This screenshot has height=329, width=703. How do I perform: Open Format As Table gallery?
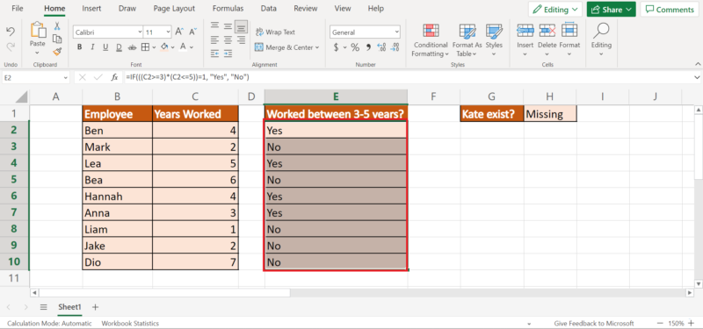pos(467,39)
